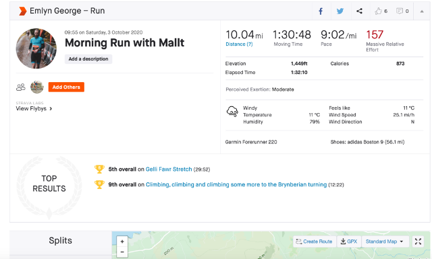Viewport: 432px width, 259px height.
Task: Expand View Flybys via the chevron
Action: click(51, 109)
